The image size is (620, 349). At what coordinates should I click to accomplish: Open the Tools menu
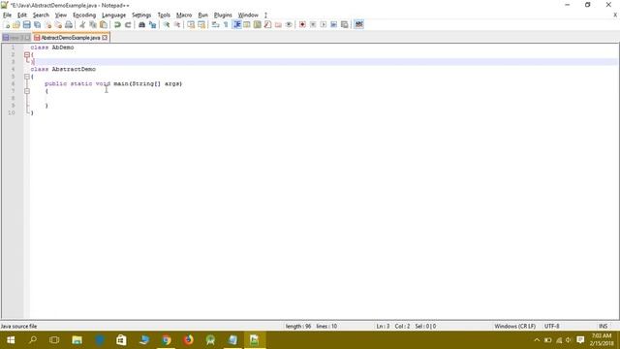164,16
